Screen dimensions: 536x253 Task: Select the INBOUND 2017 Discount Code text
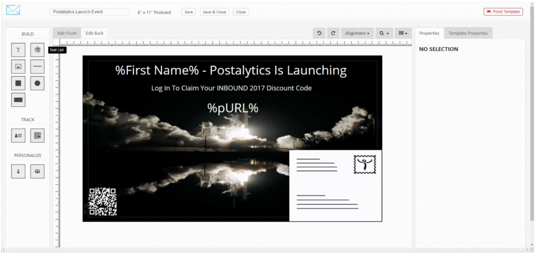click(231, 88)
